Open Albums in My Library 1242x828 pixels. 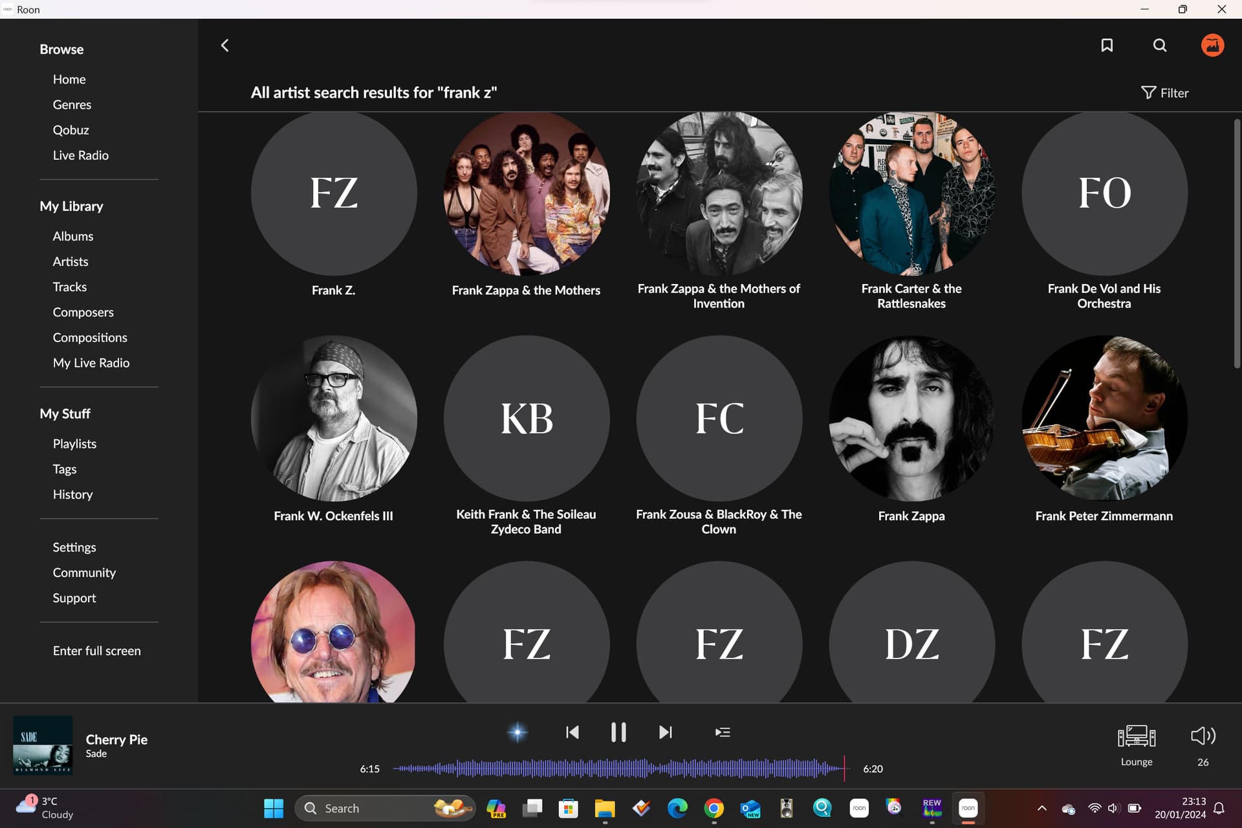(73, 236)
